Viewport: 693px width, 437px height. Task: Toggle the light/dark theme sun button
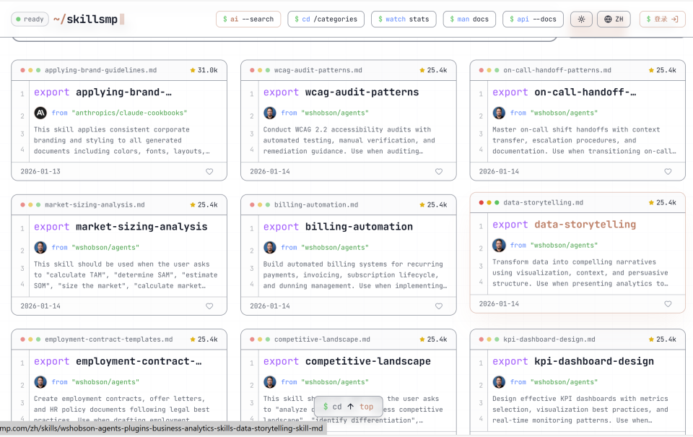point(581,20)
